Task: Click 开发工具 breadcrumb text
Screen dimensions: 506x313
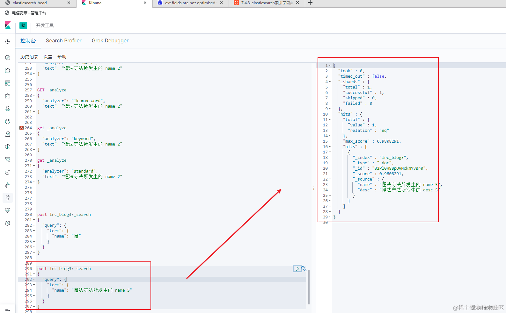Action: point(45,25)
